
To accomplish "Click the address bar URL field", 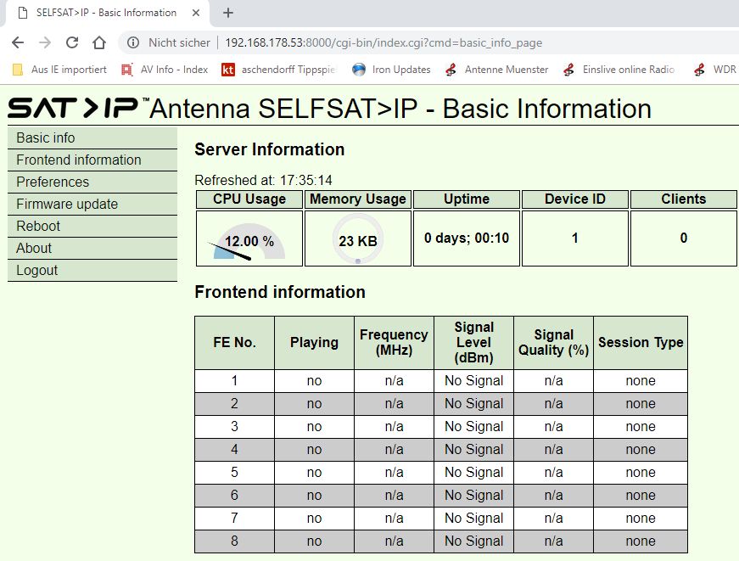I will pyautogui.click(x=382, y=42).
